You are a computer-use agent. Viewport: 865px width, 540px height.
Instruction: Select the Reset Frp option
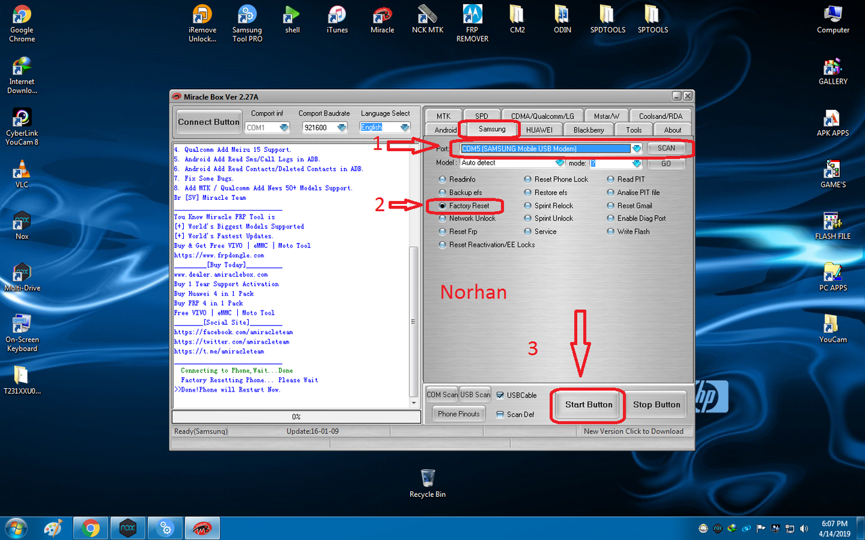tap(458, 232)
